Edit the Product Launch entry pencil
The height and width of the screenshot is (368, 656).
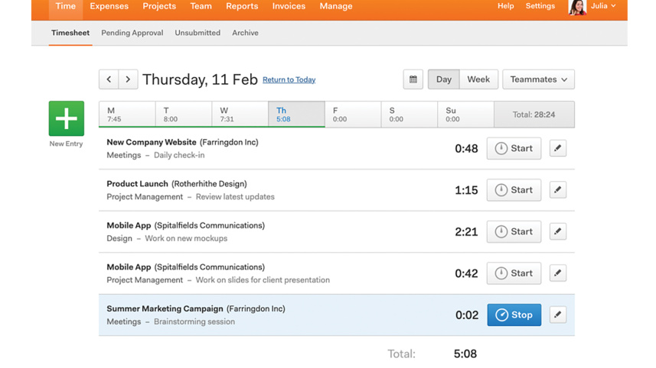(x=558, y=190)
